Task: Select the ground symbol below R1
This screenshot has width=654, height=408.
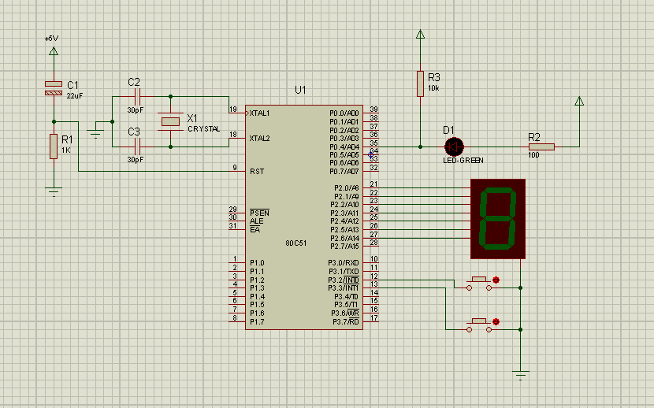Action: click(54, 191)
